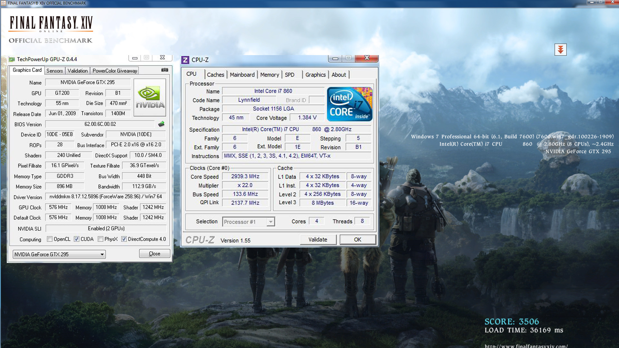Click the Release Date value Jun 01, 2009
The width and height of the screenshot is (619, 348).
pos(62,113)
